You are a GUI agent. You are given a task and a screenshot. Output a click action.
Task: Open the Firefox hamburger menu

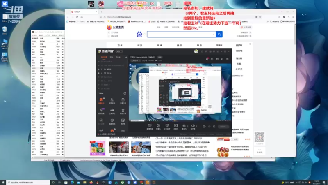tap(293, 17)
